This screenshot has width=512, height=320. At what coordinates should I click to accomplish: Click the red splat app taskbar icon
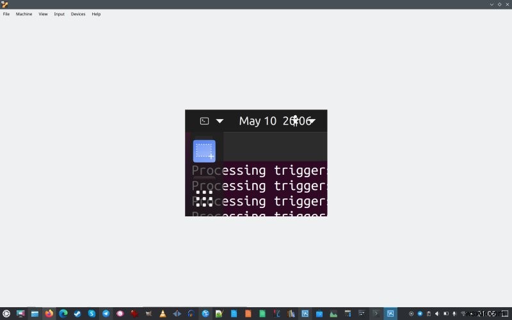(134, 314)
